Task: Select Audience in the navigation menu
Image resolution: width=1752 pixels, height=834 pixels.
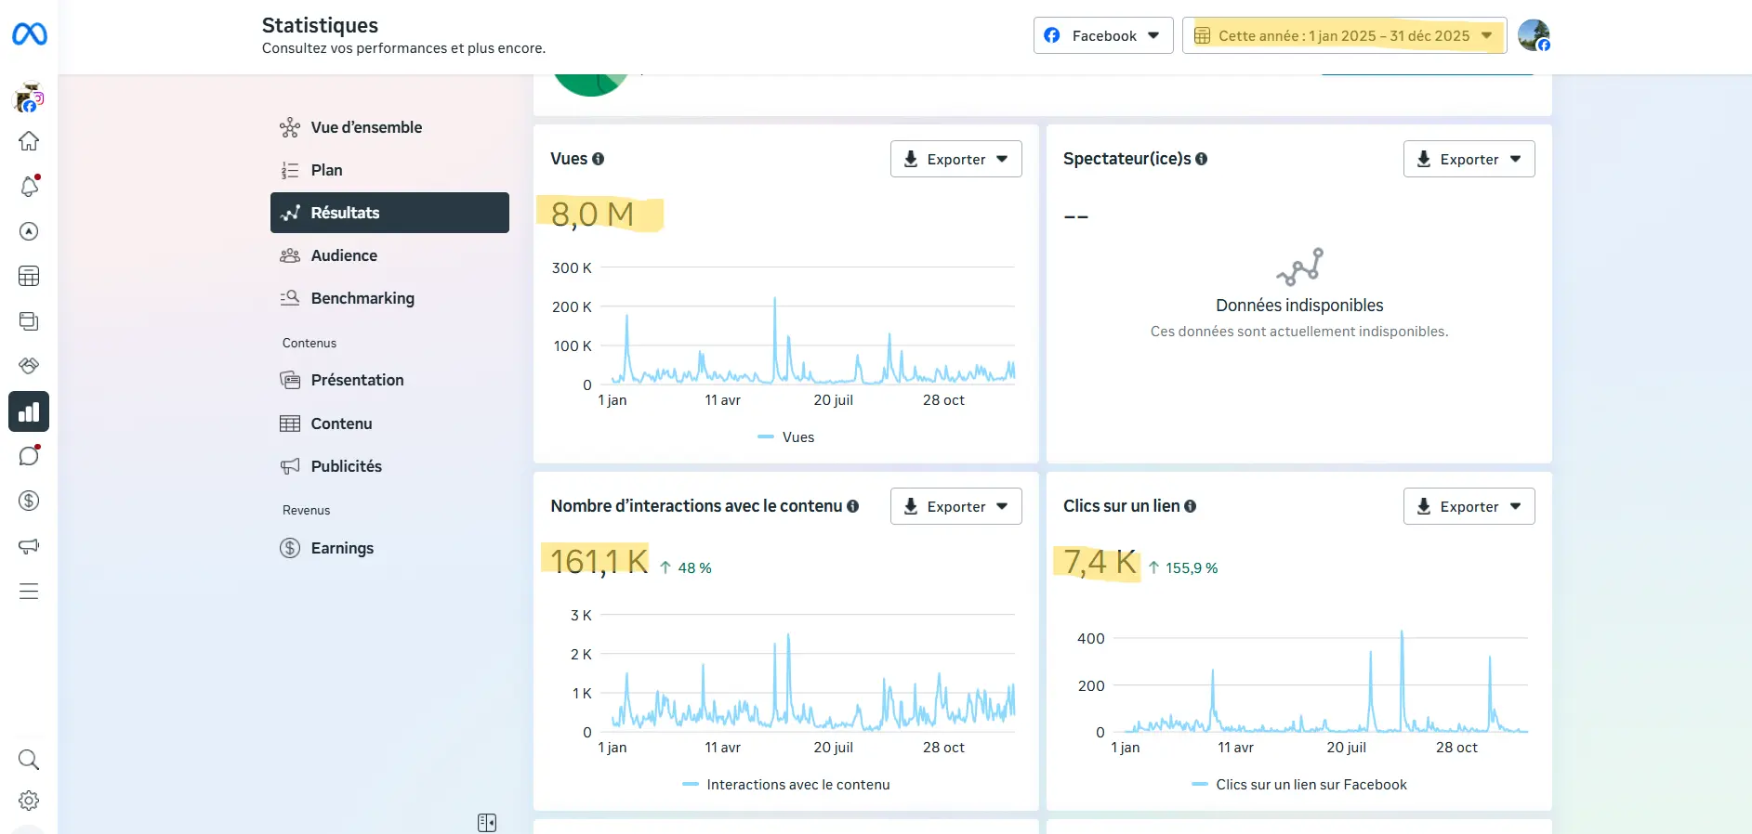Action: click(x=344, y=255)
